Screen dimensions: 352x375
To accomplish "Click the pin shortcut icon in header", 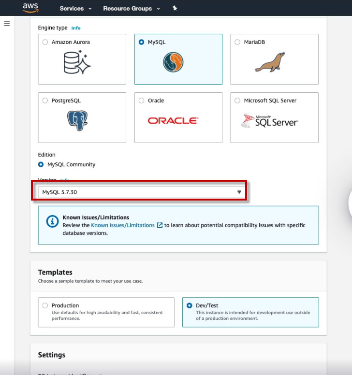I will [175, 8].
